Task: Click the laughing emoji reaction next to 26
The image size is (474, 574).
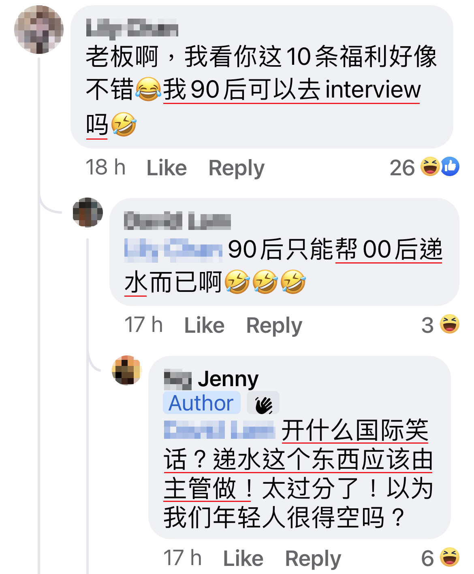Action: coord(430,166)
